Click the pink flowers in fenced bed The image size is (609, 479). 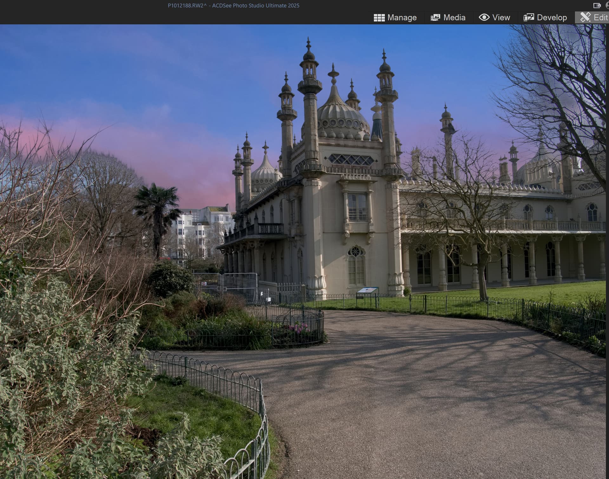click(x=297, y=328)
